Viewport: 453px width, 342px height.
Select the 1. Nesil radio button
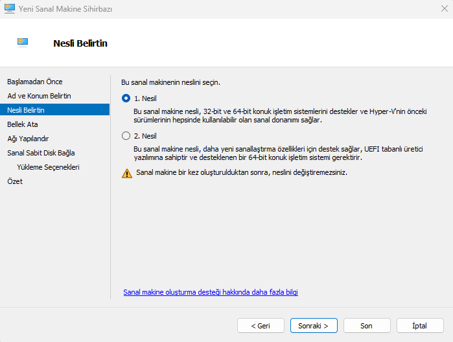tap(126, 98)
